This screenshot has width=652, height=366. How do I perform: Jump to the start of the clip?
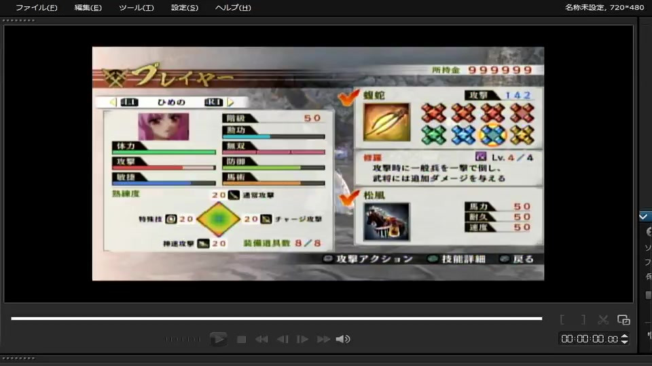click(261, 340)
